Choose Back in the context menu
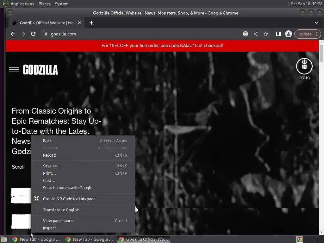Screen dimensions: 324x243 (x=83, y=141)
